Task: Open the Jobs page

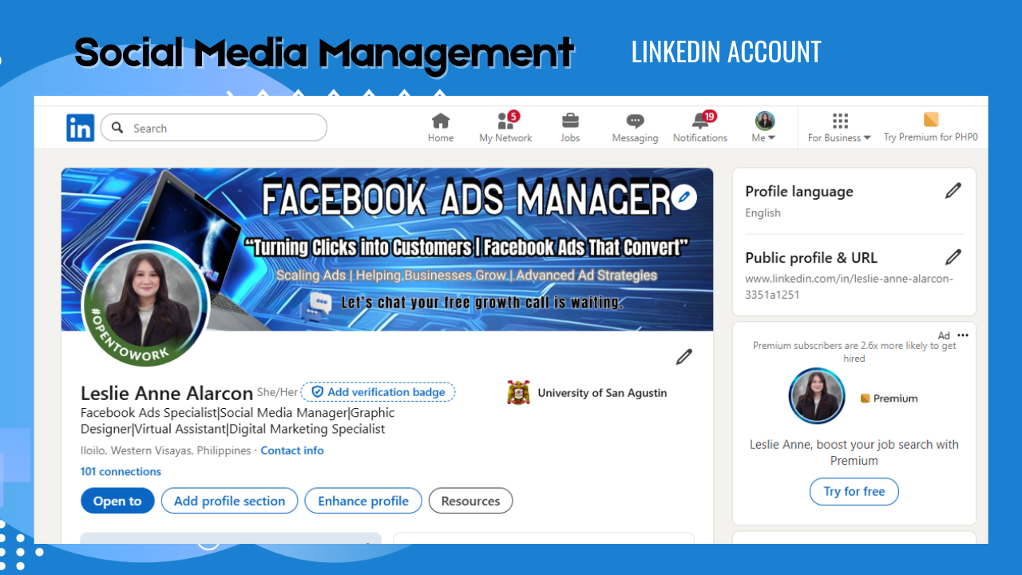Action: (x=570, y=128)
